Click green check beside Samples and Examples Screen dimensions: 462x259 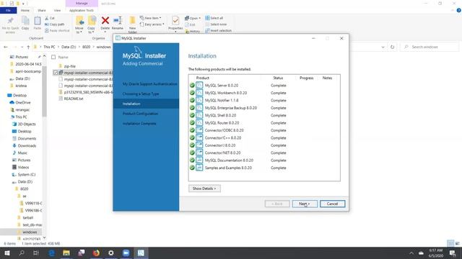192,168
